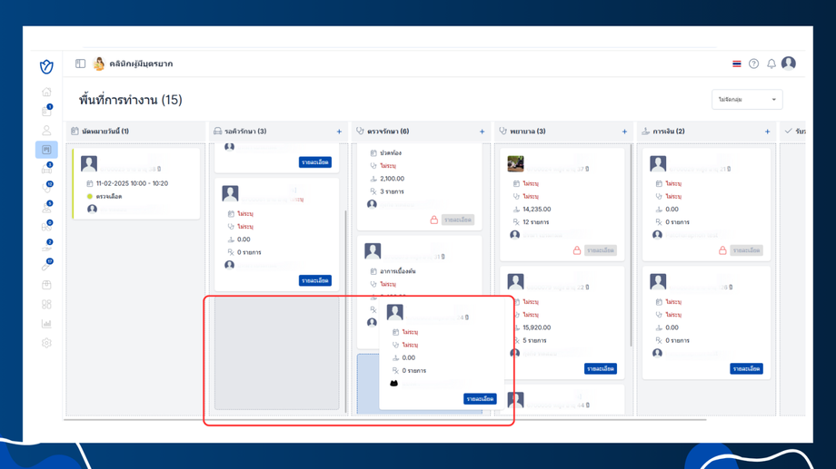Click the พื้นที่การทำงาน (15) page title
The image size is (836, 469).
tap(131, 100)
